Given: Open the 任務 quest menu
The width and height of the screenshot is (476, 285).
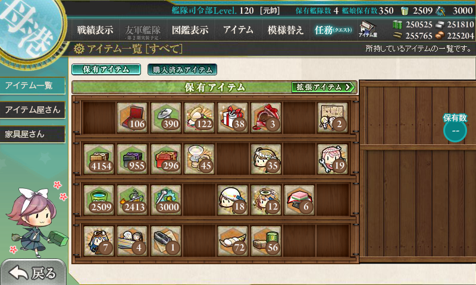Looking at the screenshot, I should (333, 30).
